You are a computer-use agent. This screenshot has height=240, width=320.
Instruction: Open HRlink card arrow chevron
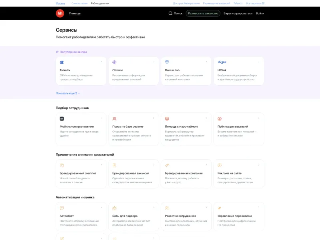259,62
